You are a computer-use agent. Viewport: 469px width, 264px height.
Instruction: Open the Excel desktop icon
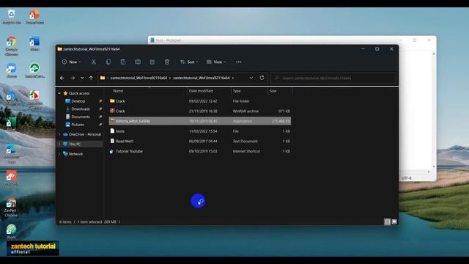tap(11, 125)
